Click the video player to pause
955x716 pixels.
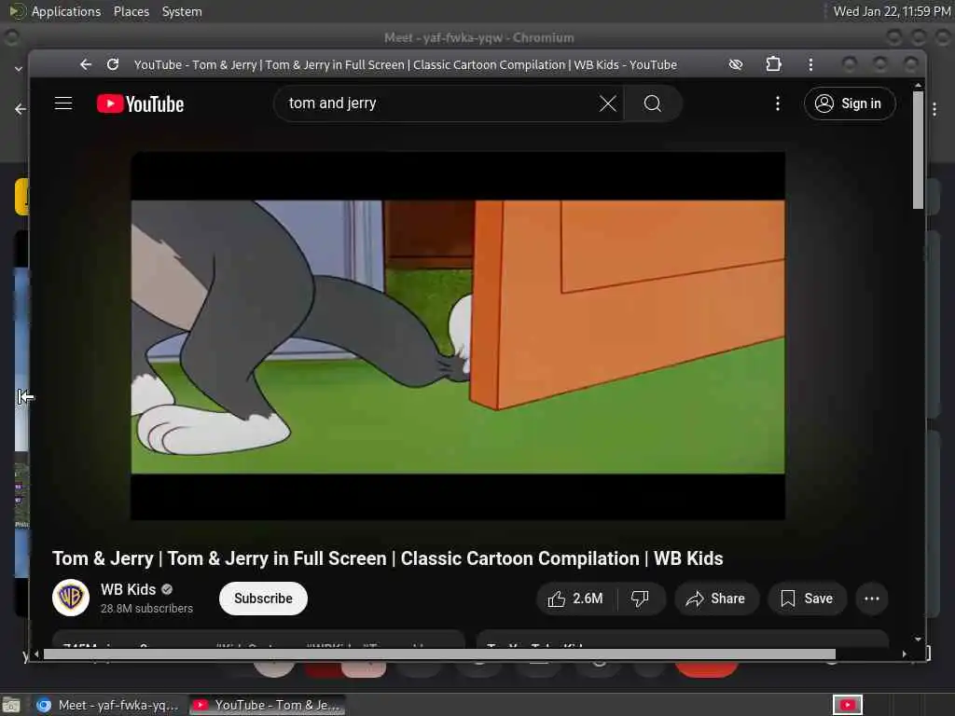457,336
